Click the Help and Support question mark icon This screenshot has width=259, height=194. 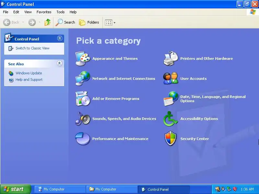coord(11,80)
